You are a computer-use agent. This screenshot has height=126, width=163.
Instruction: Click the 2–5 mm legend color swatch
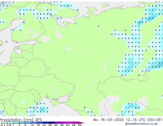pyautogui.click(x=22, y=123)
